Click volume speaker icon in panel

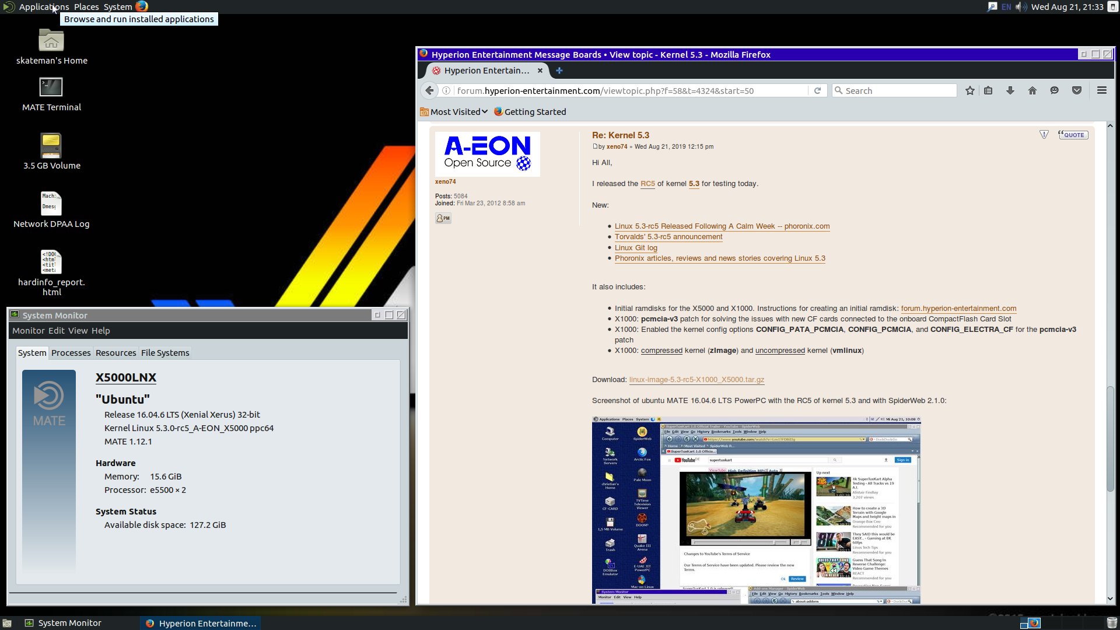click(x=1021, y=7)
